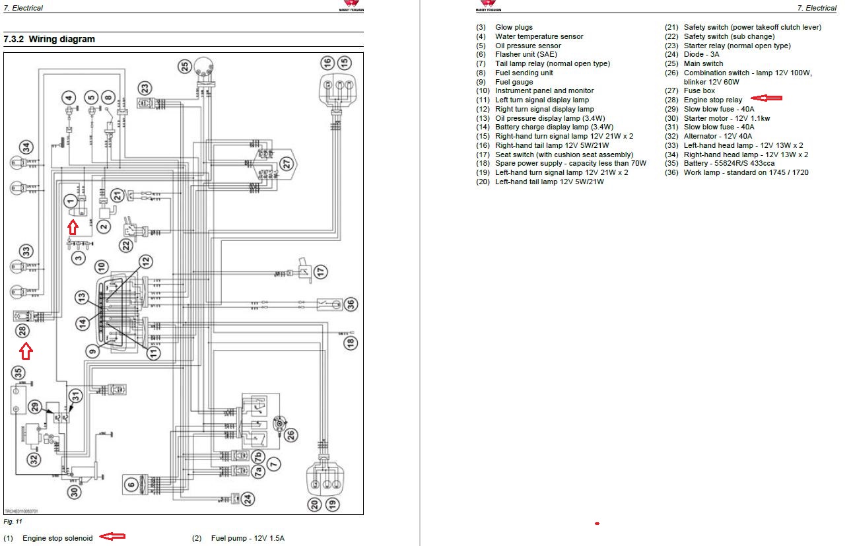Click circled callout 18 in wiring diagram

click(351, 343)
